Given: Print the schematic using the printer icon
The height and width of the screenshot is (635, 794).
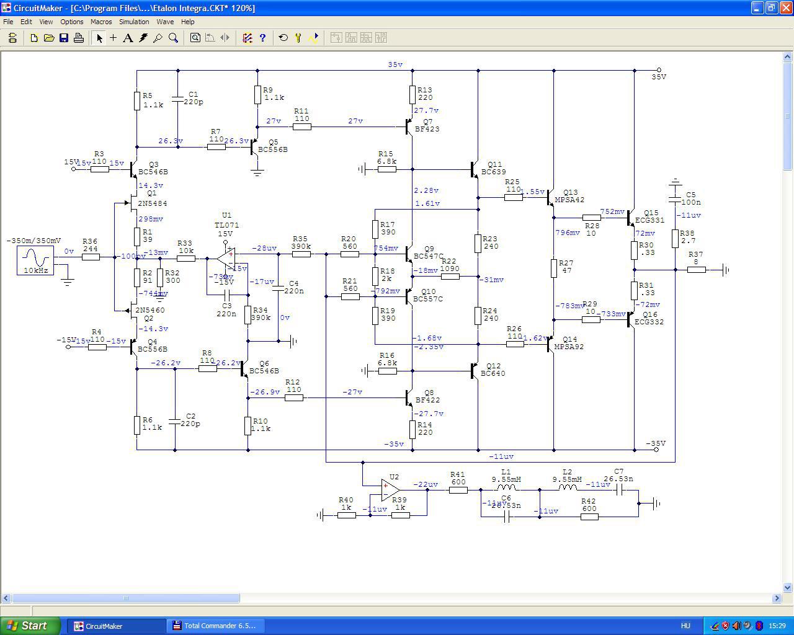Looking at the screenshot, I should pyautogui.click(x=79, y=38).
